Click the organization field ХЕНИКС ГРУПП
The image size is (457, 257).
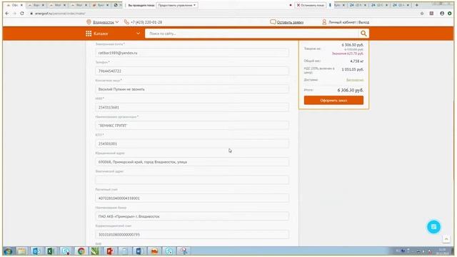point(192,126)
